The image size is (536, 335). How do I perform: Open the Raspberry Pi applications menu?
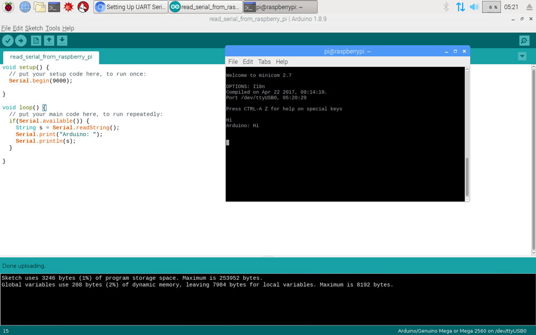(x=9, y=7)
